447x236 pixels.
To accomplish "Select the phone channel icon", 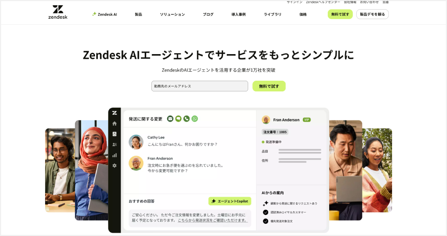I will tap(186, 118).
